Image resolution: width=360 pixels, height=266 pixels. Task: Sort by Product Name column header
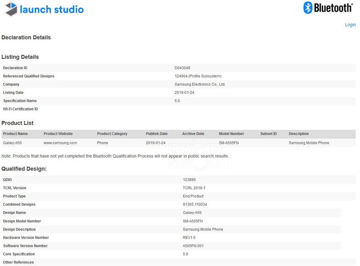15,134
